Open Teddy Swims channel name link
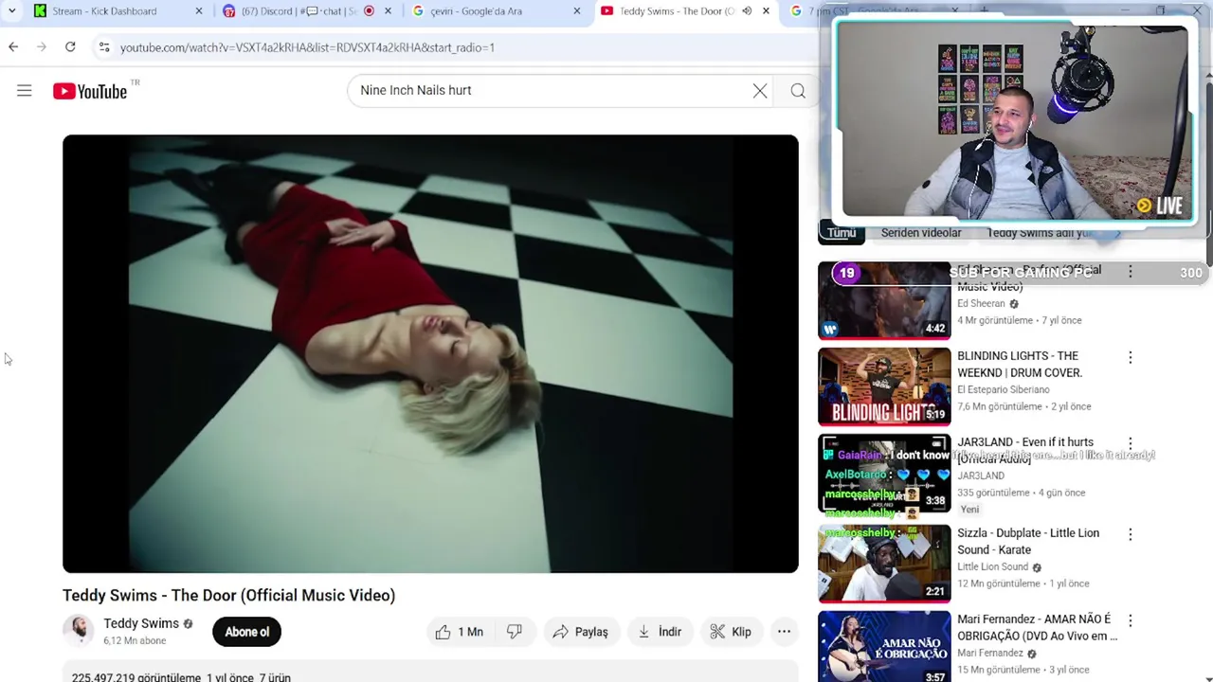 pyautogui.click(x=141, y=623)
